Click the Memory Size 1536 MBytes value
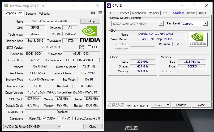 tap(192, 62)
